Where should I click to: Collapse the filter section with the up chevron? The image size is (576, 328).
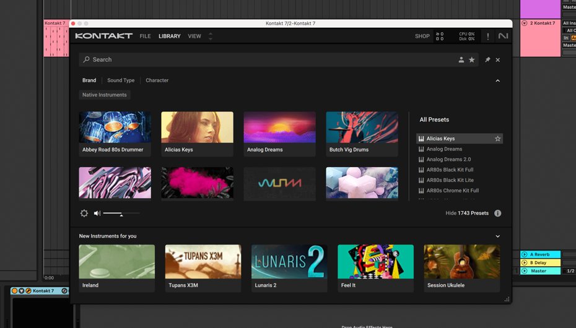[497, 81]
